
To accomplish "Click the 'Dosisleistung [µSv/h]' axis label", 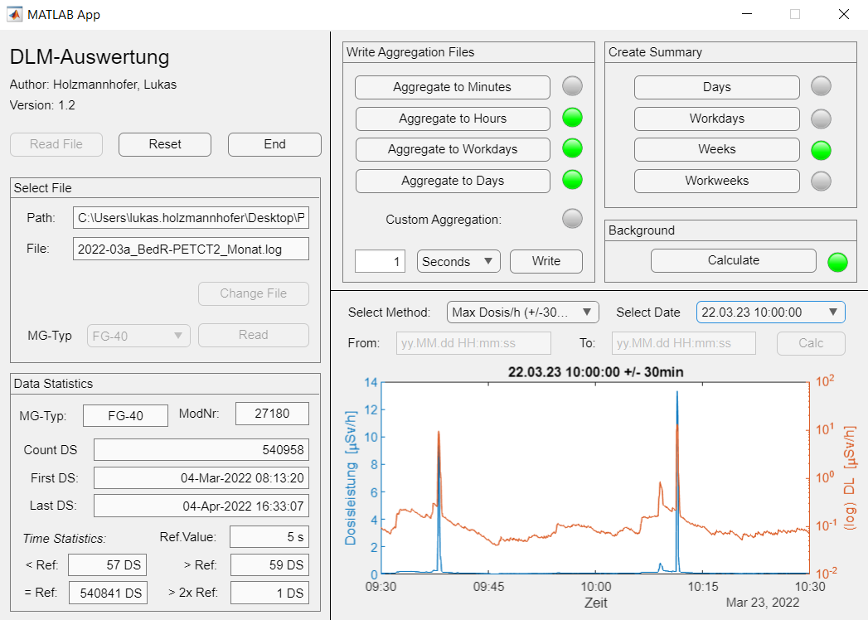I will (x=351, y=477).
